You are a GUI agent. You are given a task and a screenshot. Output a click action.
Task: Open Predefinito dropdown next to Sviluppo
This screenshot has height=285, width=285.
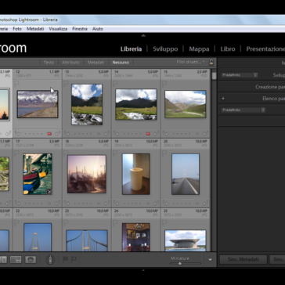point(239,75)
